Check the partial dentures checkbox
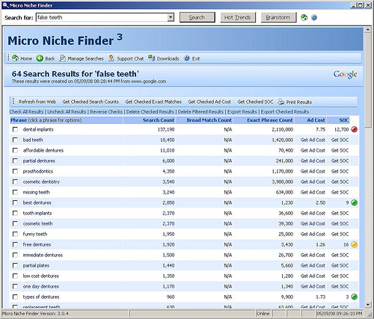 click(x=15, y=161)
